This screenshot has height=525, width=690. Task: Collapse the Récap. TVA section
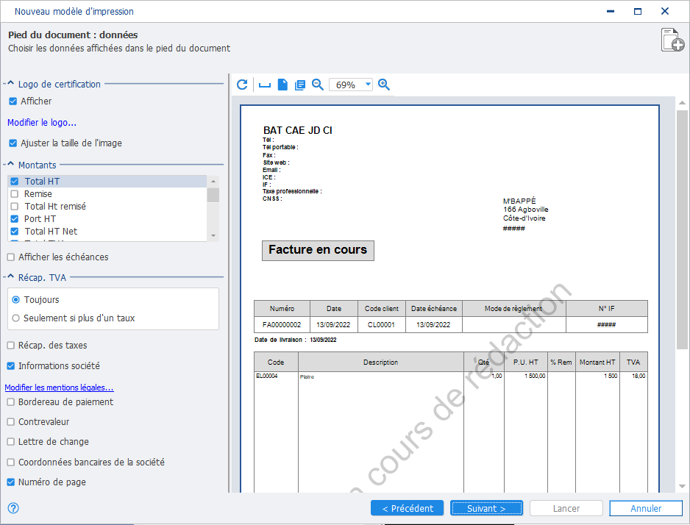(11, 276)
